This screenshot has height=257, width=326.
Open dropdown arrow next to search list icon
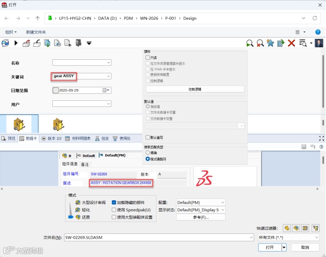311,43
